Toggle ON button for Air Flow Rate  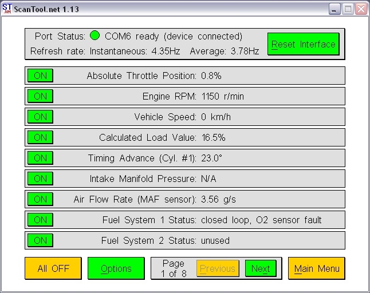[40, 199]
